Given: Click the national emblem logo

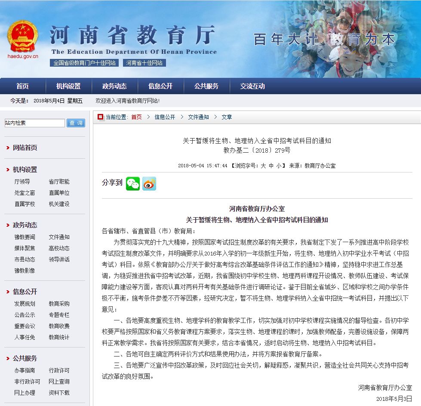Looking at the screenshot, I should (x=23, y=36).
